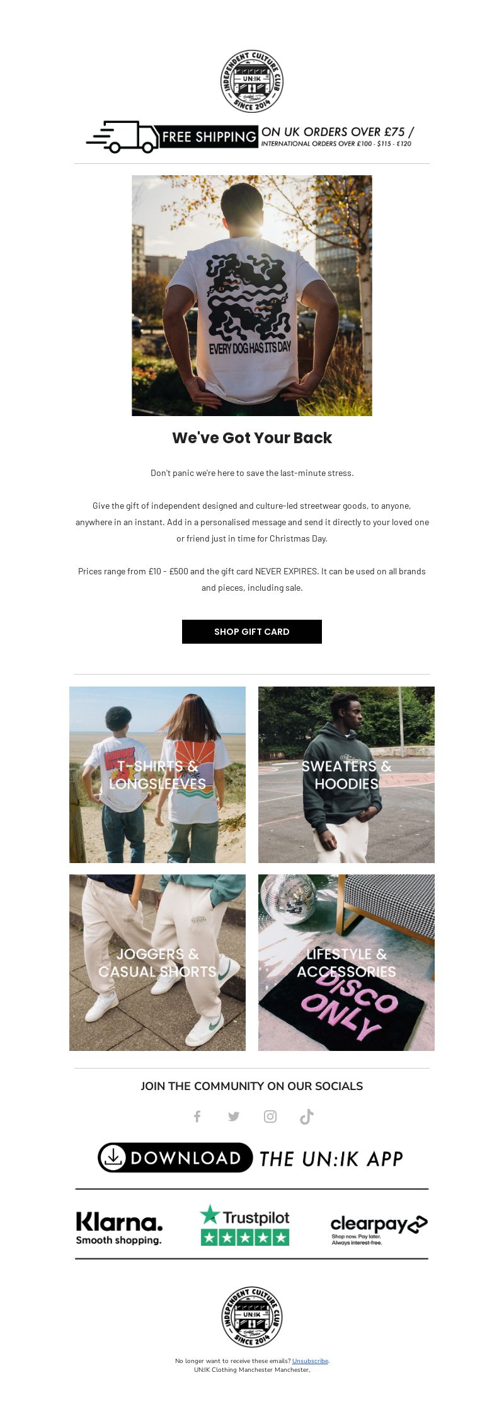The height and width of the screenshot is (1404, 504).
Task: Open the Instagram social icon
Action: pos(270,1117)
